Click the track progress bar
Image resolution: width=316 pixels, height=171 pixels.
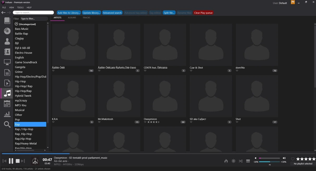point(158,154)
